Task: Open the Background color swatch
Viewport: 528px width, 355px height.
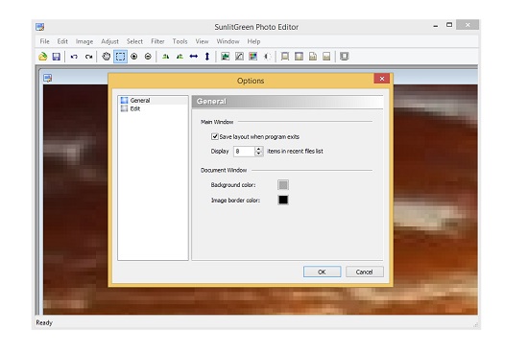Action: pos(283,185)
